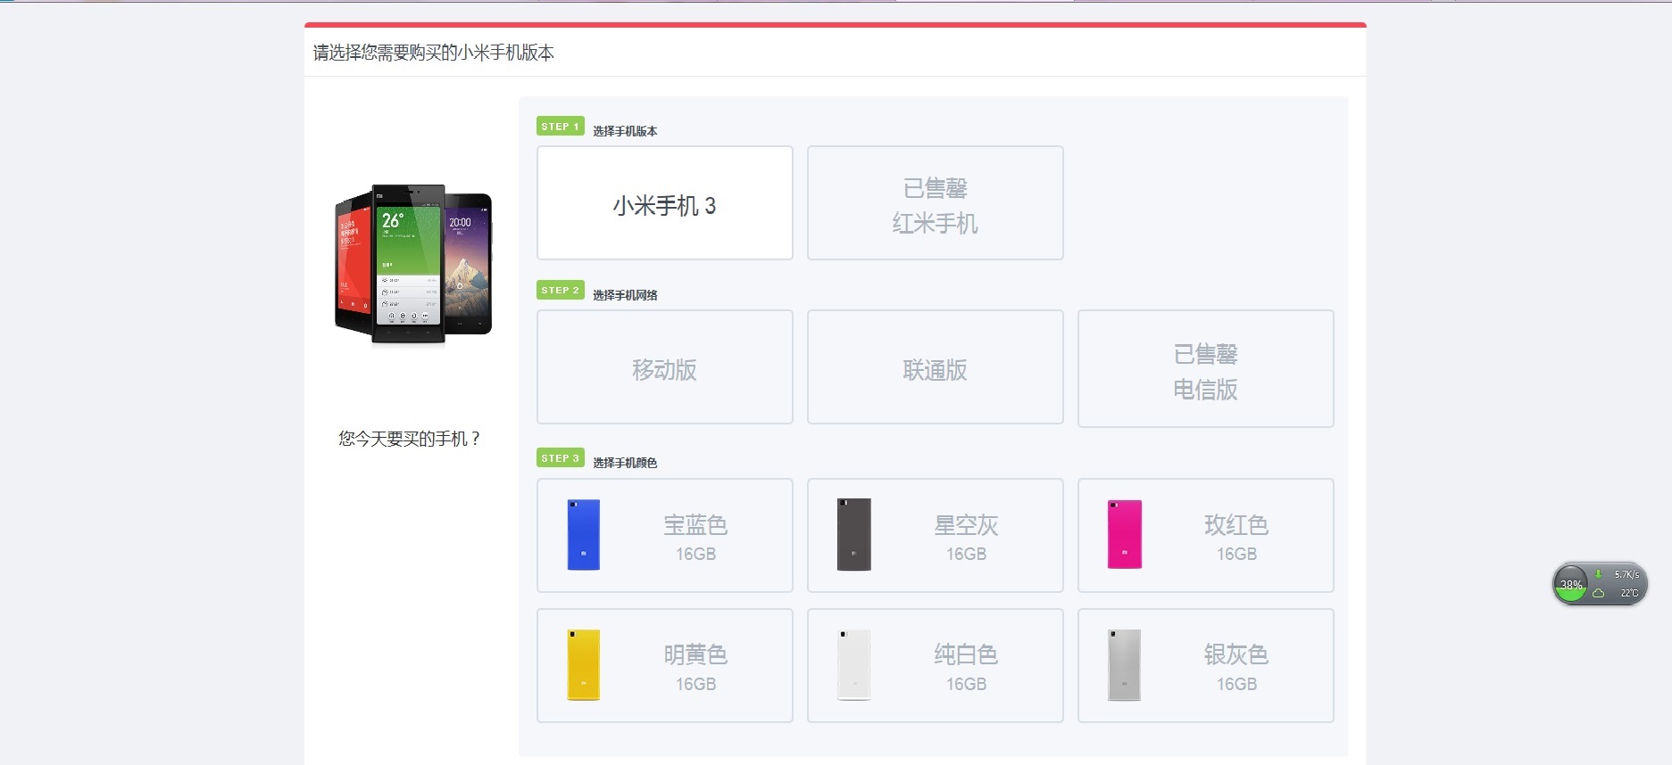Pick the 明黄色 16GB color option
This screenshot has width=1672, height=765.
tap(665, 666)
